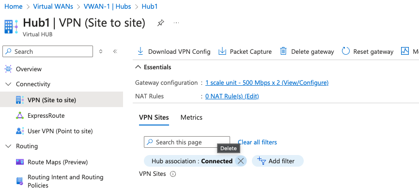The image size is (419, 188).
Task: Open the more options ellipsis near title
Action: tap(176, 23)
